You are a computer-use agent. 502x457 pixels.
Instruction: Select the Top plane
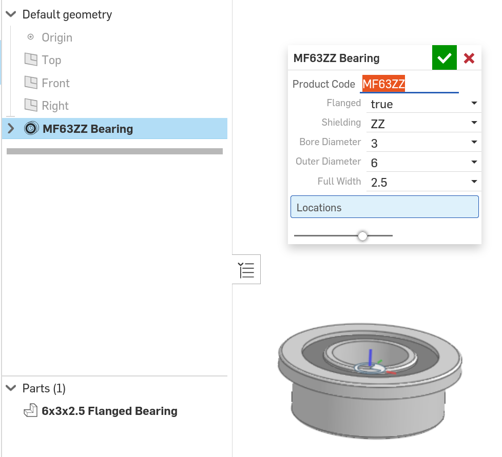click(x=51, y=60)
